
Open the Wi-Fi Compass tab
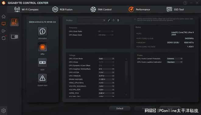(26, 9)
